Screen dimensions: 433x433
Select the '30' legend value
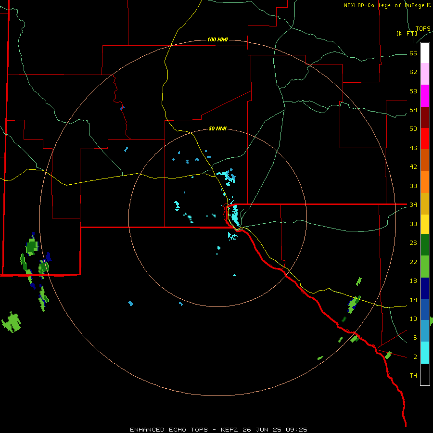point(413,224)
